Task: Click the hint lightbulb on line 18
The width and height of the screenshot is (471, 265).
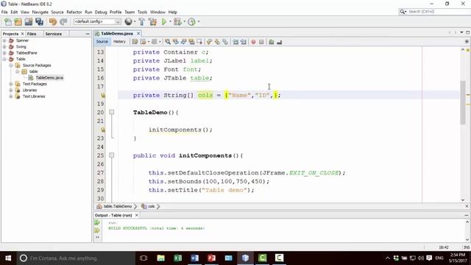Action: (x=103, y=95)
